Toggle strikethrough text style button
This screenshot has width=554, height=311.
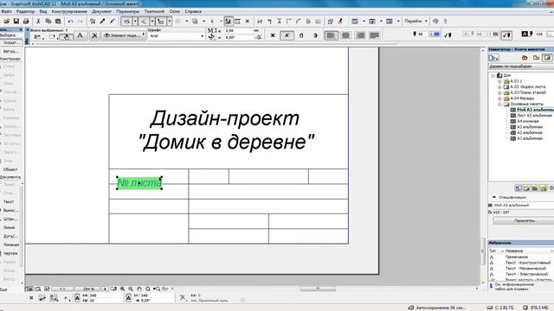(315, 35)
